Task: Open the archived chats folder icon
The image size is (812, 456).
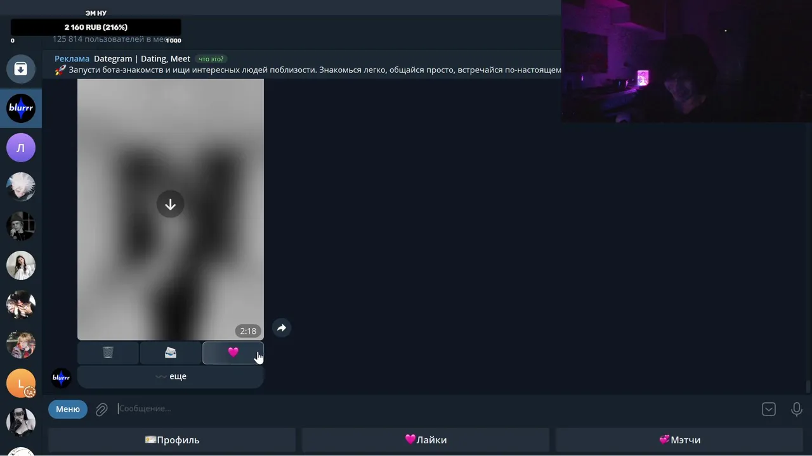Action: pyautogui.click(x=21, y=69)
